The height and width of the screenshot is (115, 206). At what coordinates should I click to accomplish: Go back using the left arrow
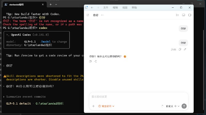[92, 8]
